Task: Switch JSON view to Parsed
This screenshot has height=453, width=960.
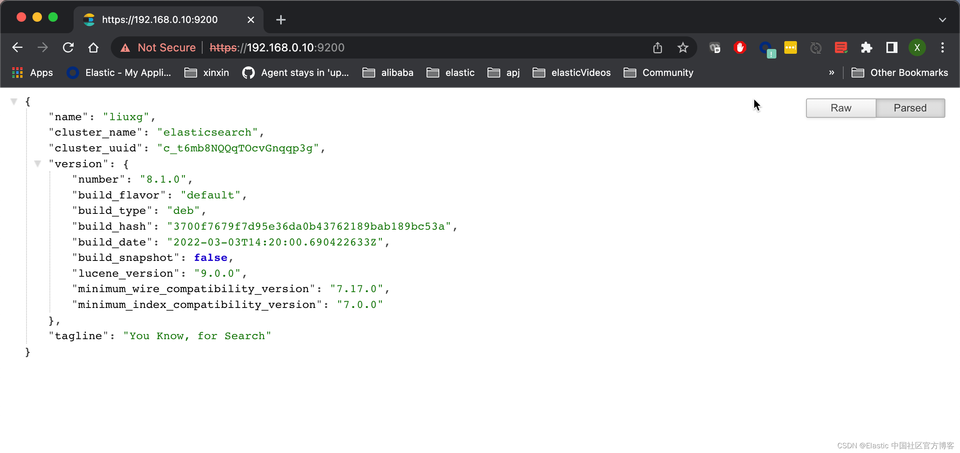Action: tap(910, 108)
